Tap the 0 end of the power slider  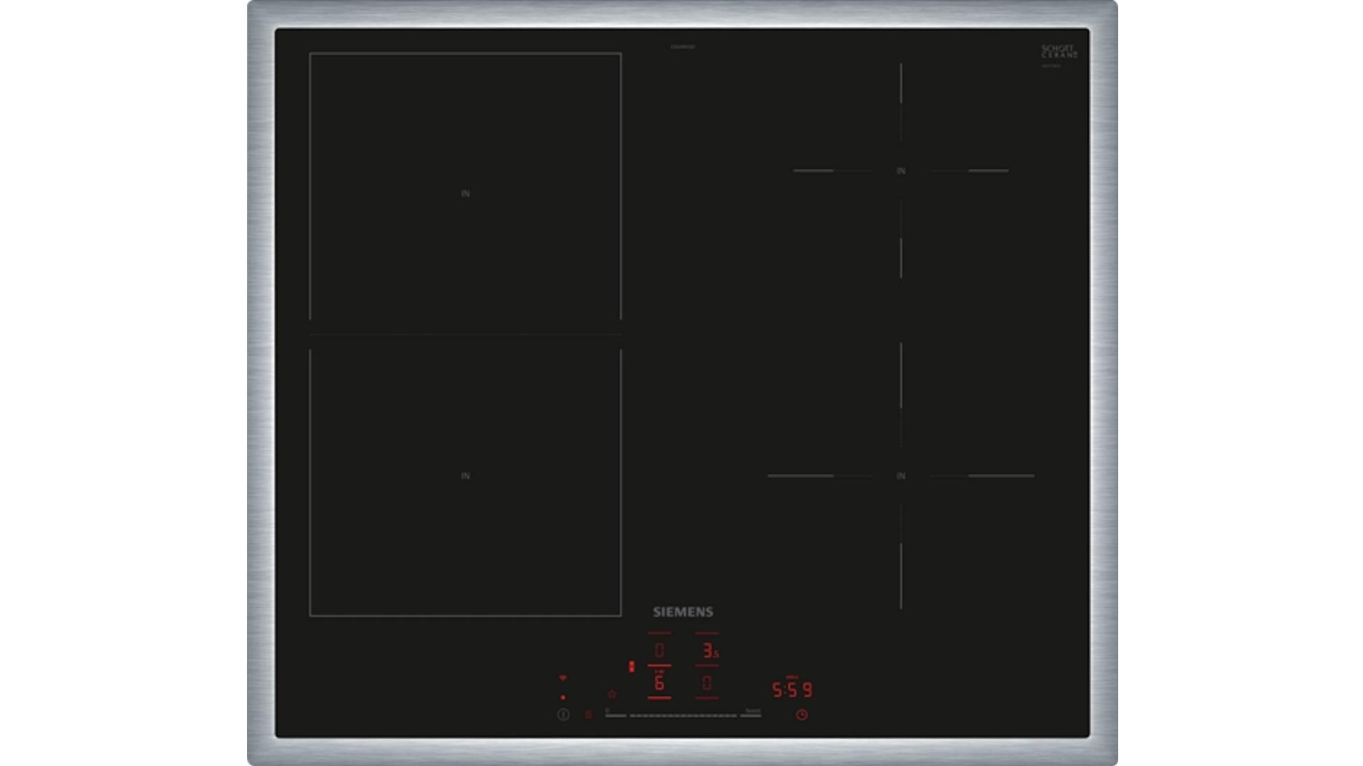pyautogui.click(x=615, y=714)
